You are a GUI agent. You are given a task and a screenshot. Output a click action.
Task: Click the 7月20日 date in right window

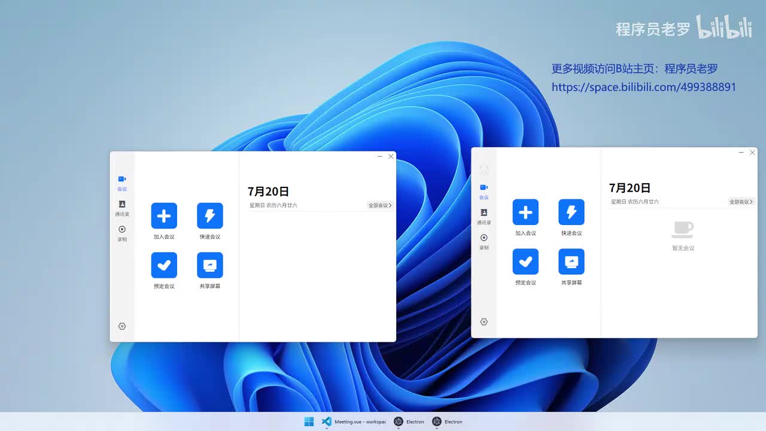coord(630,188)
